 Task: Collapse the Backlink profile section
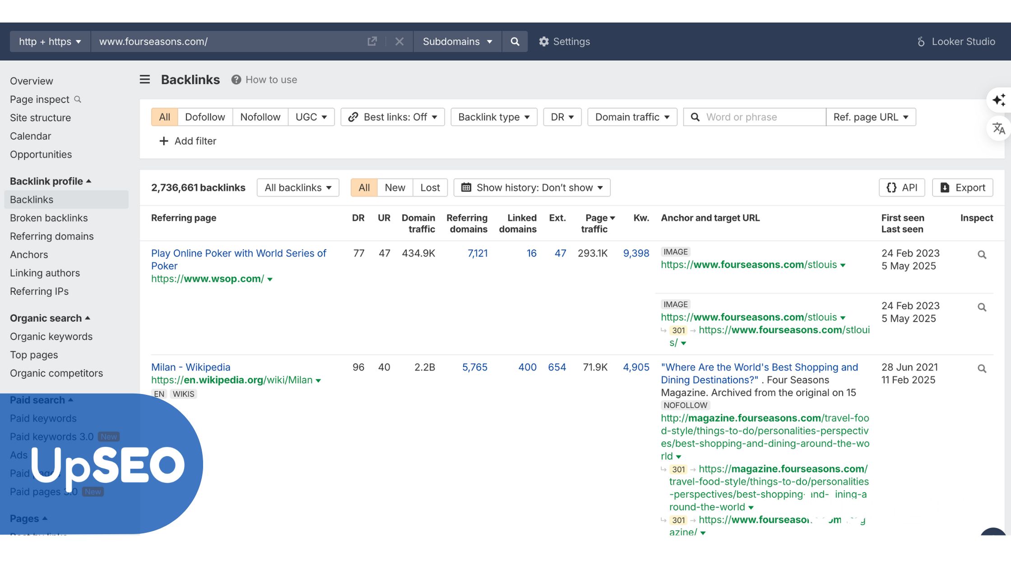coord(51,181)
